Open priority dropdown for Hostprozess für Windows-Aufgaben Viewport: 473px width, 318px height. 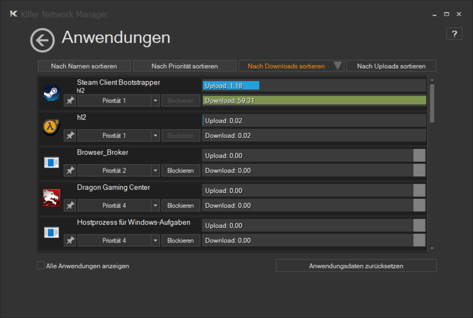coord(156,241)
